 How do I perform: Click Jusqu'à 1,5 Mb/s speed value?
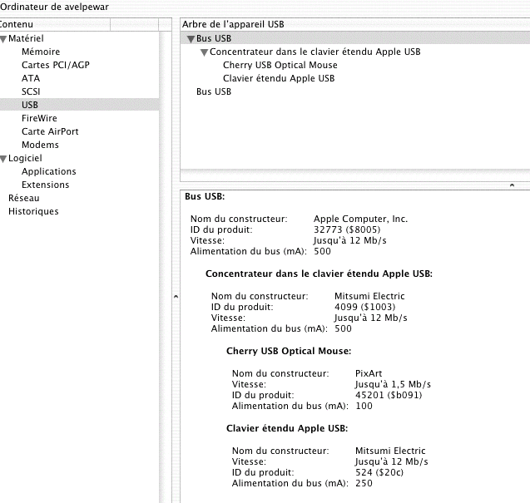[393, 384]
